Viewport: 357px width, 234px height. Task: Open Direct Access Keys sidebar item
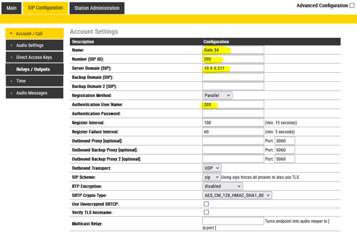pos(34,57)
